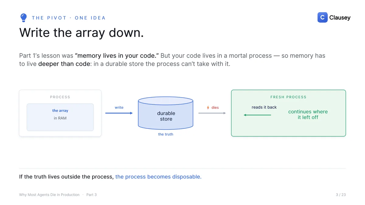
Task: Click the green reads it back arrow
Action: pyautogui.click(x=257, y=115)
